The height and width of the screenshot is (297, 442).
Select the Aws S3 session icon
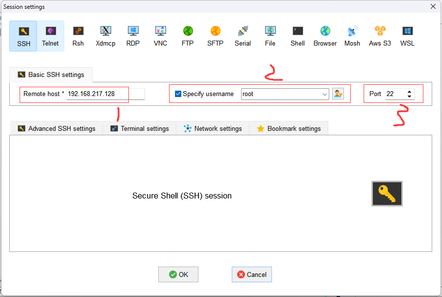380,36
